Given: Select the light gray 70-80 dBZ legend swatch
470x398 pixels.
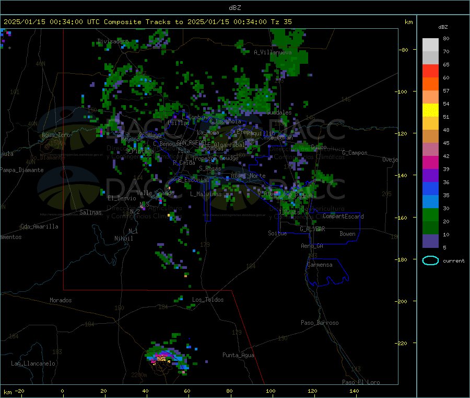Looking at the screenshot, I should [430, 45].
